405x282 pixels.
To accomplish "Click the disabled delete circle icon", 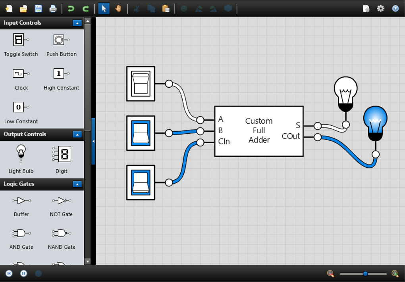I will pos(184,9).
